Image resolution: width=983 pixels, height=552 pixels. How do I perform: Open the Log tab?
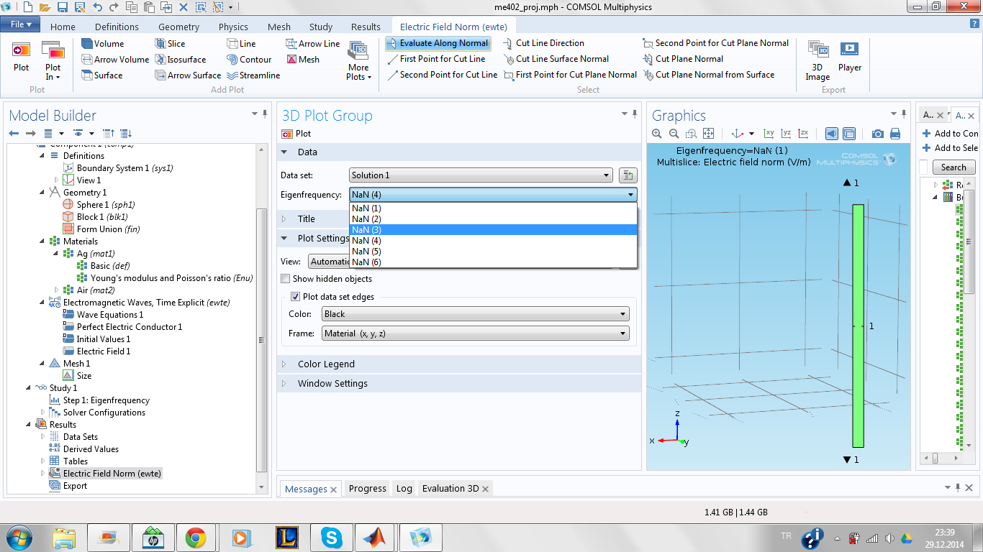(404, 489)
